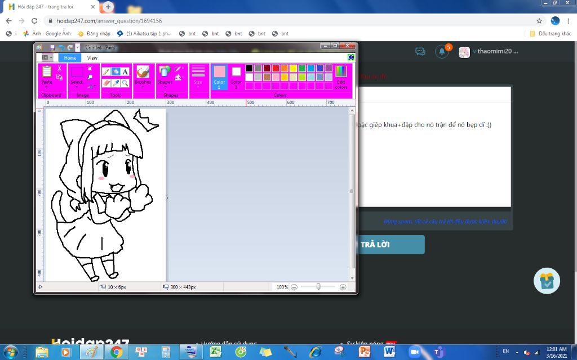Open the Select dropdown arrow
This screenshot has width=577, height=360.
pos(77,87)
